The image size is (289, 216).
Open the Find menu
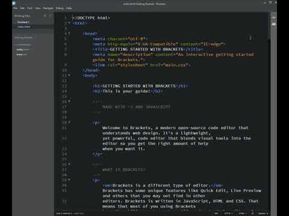(x=30, y=8)
